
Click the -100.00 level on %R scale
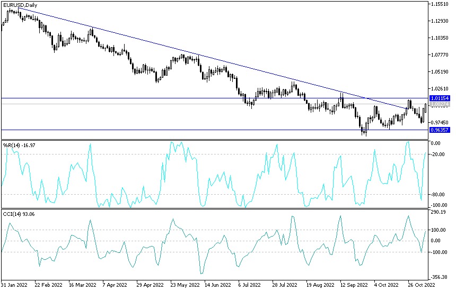pos(439,205)
